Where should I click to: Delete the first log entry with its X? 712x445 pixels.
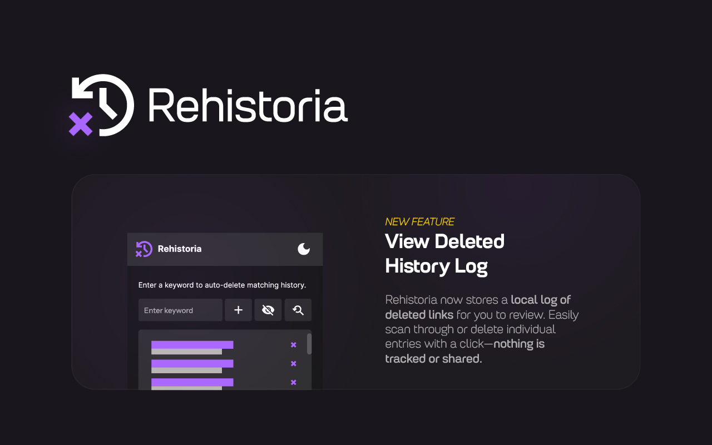coord(294,345)
